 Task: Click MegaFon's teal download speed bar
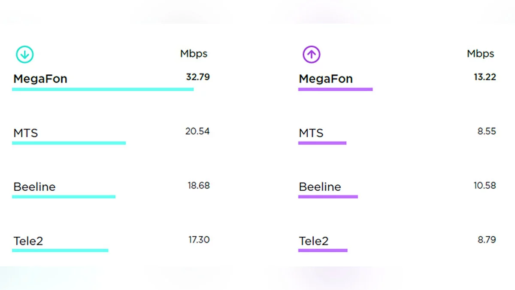103,89
